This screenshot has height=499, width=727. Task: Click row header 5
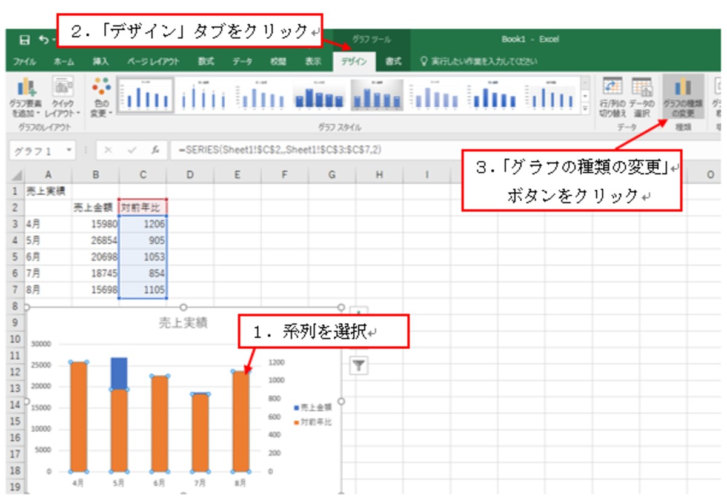pos(16,257)
